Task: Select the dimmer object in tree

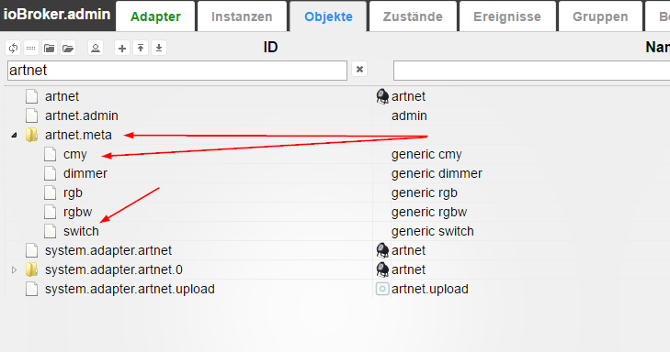Action: 85,173
